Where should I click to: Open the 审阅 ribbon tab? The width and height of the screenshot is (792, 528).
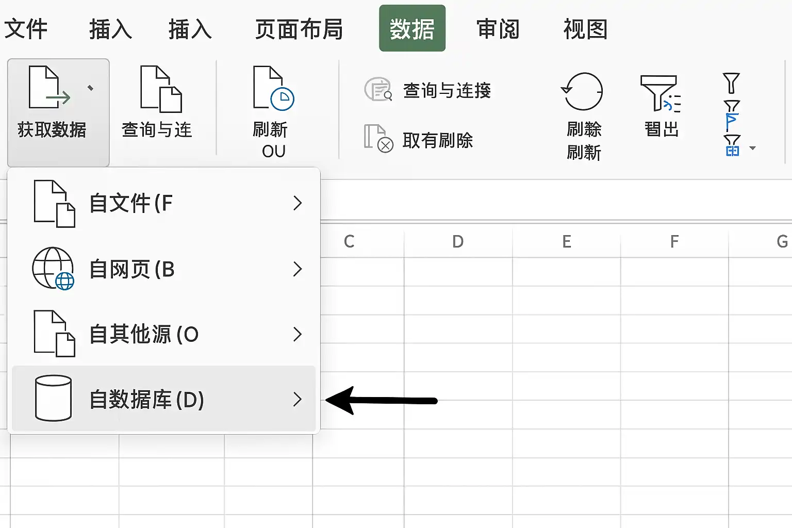pyautogui.click(x=498, y=29)
